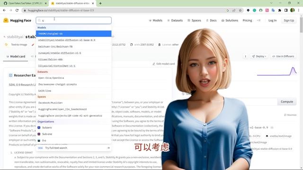
Task: Click share page icon in address bar
Action: [234, 10]
